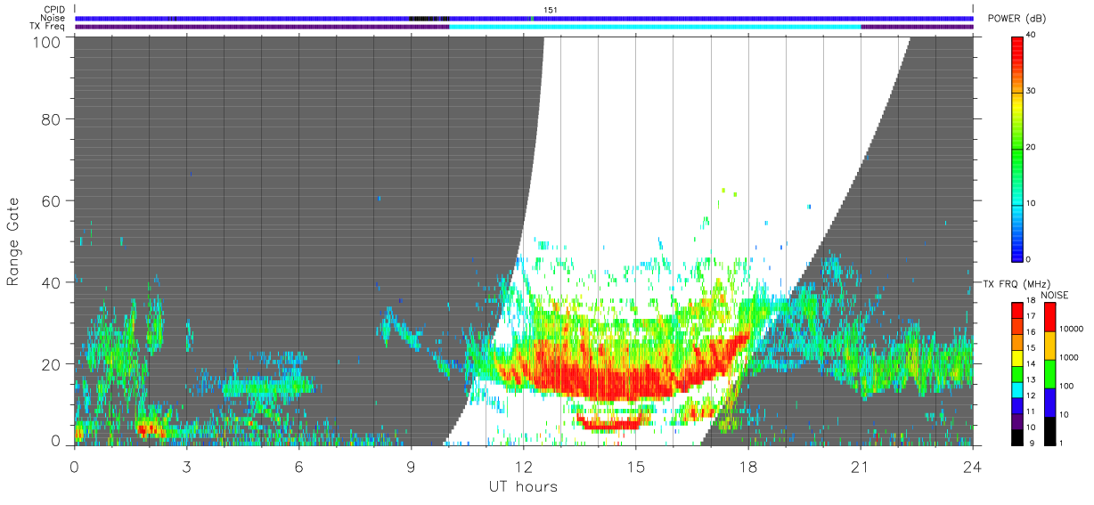Screen dimensions: 1094x505
Task: Click the 10 label on the power color bar
Action: pyautogui.click(x=1031, y=203)
